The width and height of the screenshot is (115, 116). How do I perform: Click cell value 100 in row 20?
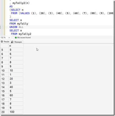coord(16,112)
